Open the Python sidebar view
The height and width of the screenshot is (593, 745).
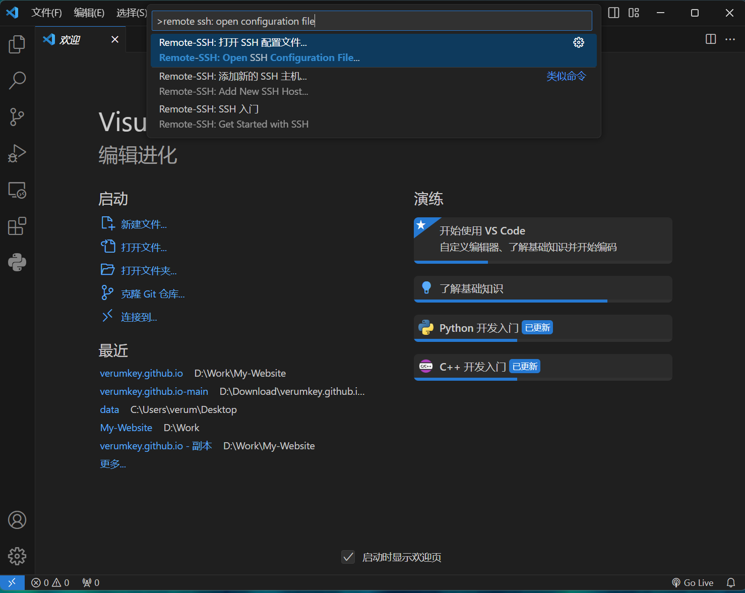pyautogui.click(x=17, y=263)
